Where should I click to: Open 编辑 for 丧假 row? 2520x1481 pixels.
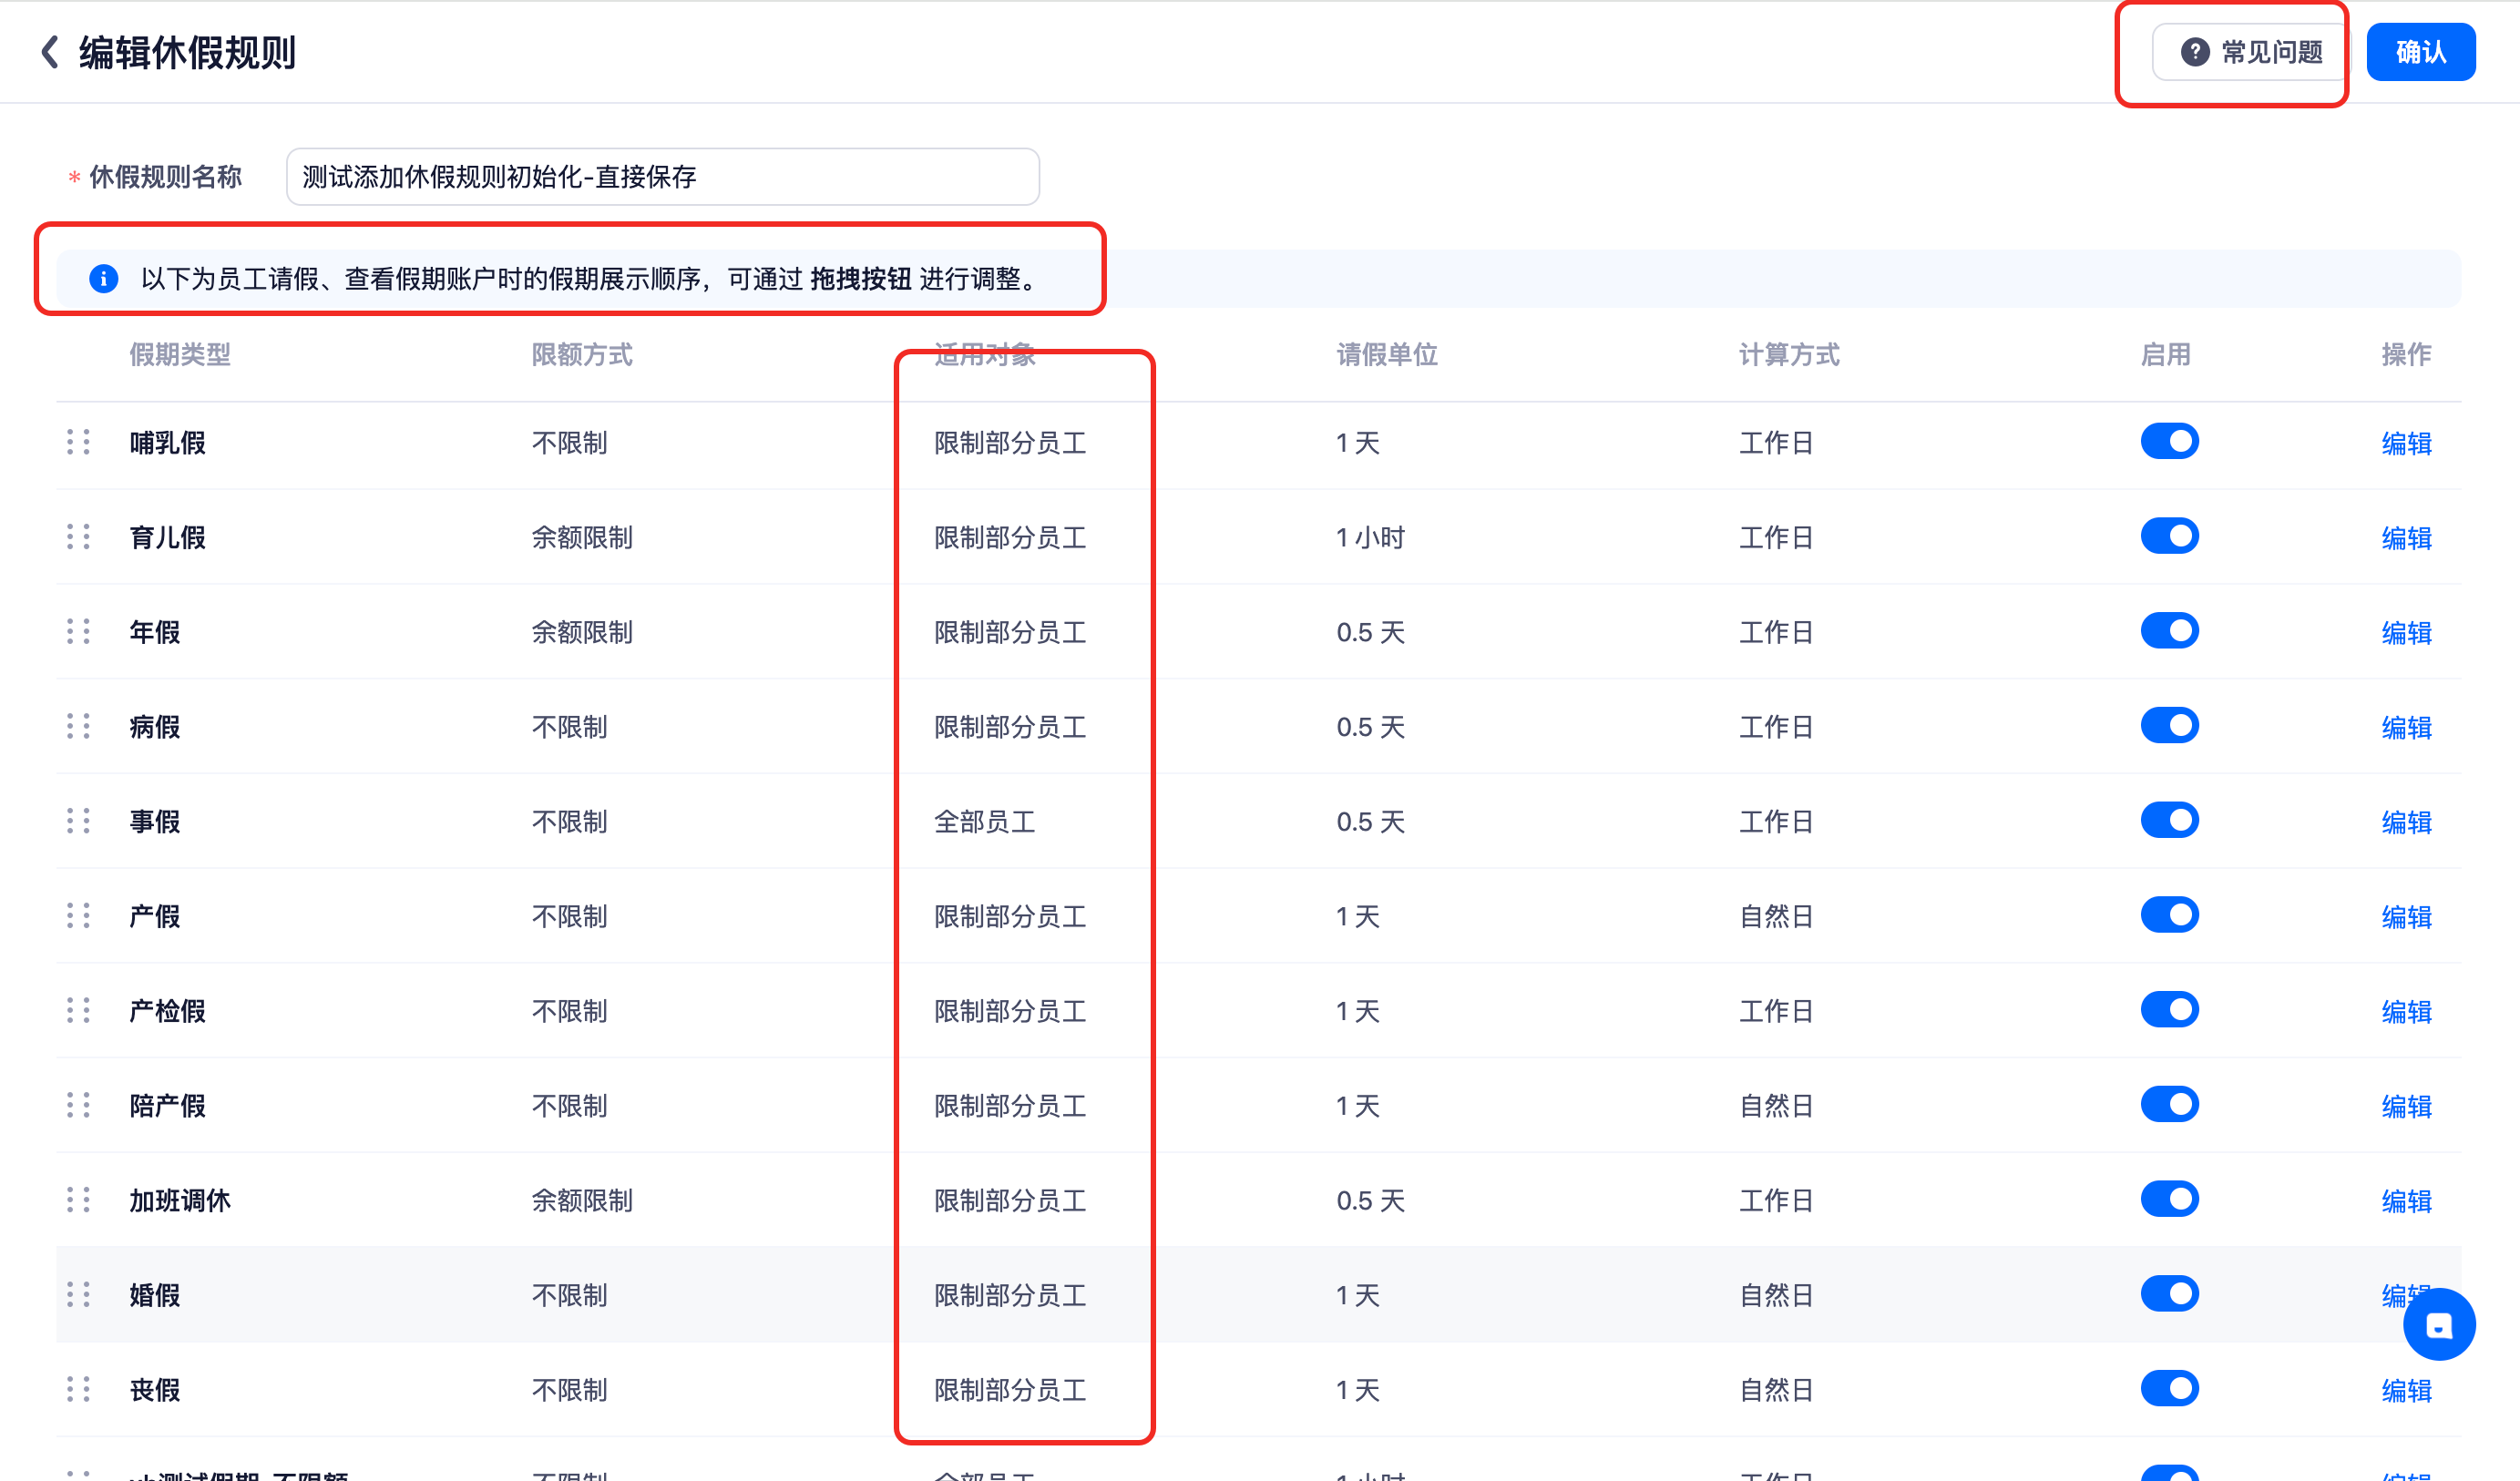2405,1390
